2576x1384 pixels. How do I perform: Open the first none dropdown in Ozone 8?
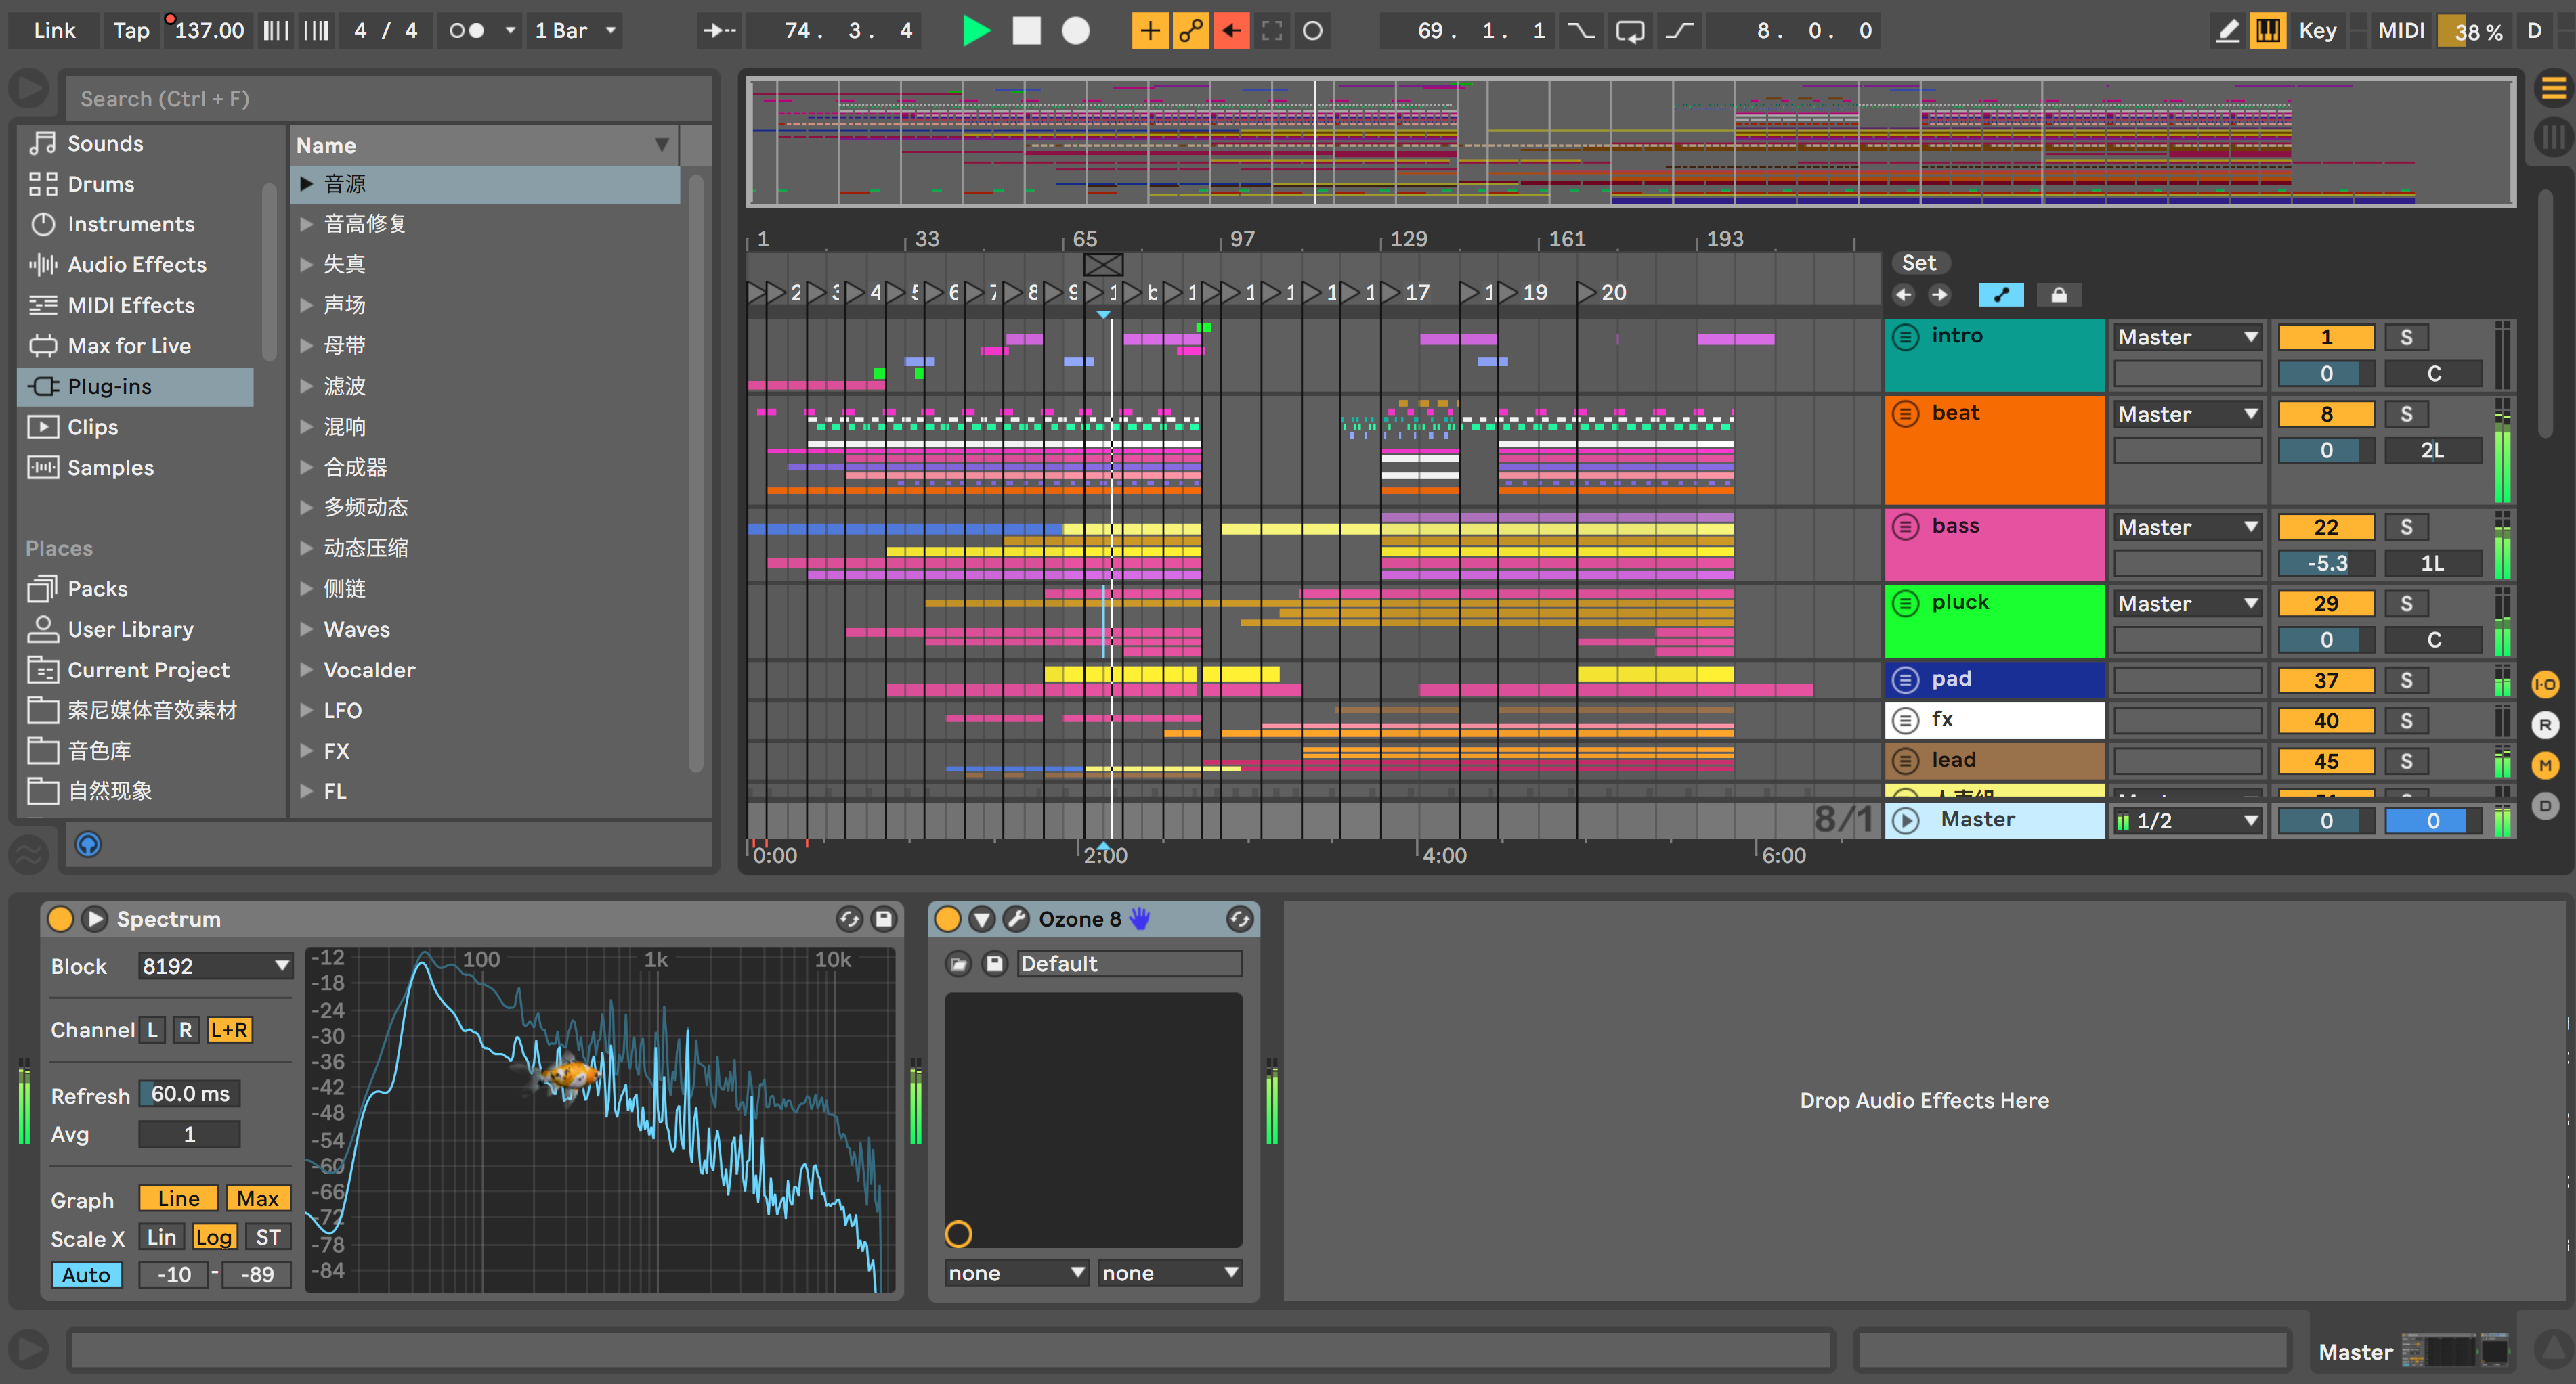(x=1016, y=1273)
